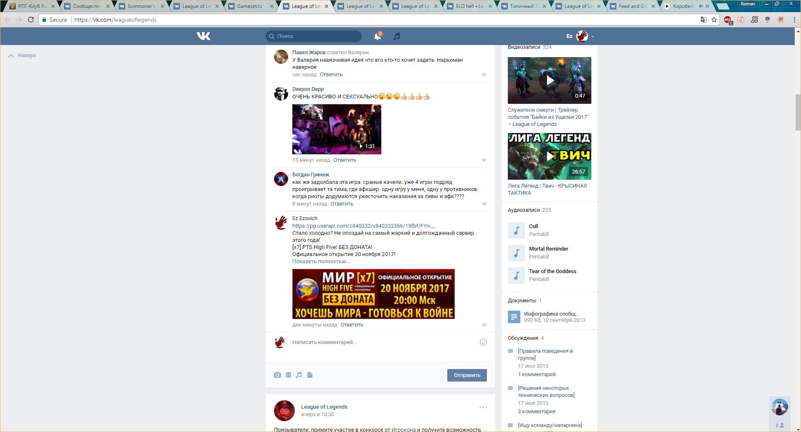Open the notifications bell icon
Screen dimensions: 801x432
[x=378, y=36]
